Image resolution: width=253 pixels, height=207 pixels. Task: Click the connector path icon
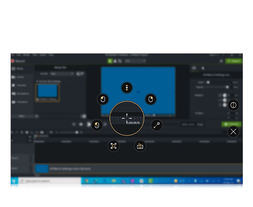pos(156,125)
